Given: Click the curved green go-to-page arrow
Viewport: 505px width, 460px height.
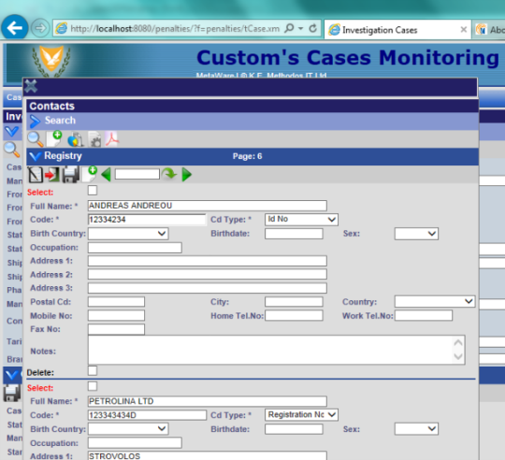Looking at the screenshot, I should (169, 174).
